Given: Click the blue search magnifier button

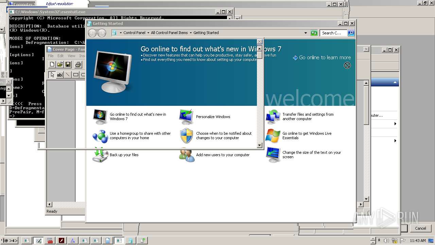Looking at the screenshot, I should (351, 33).
